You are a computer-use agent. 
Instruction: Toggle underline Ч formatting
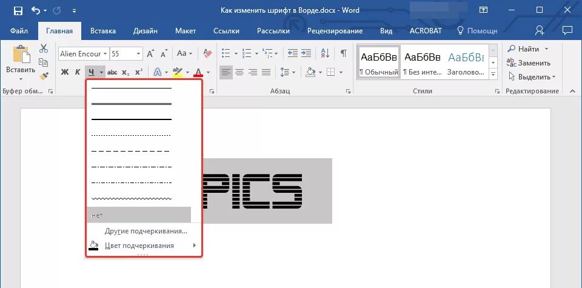click(92, 72)
